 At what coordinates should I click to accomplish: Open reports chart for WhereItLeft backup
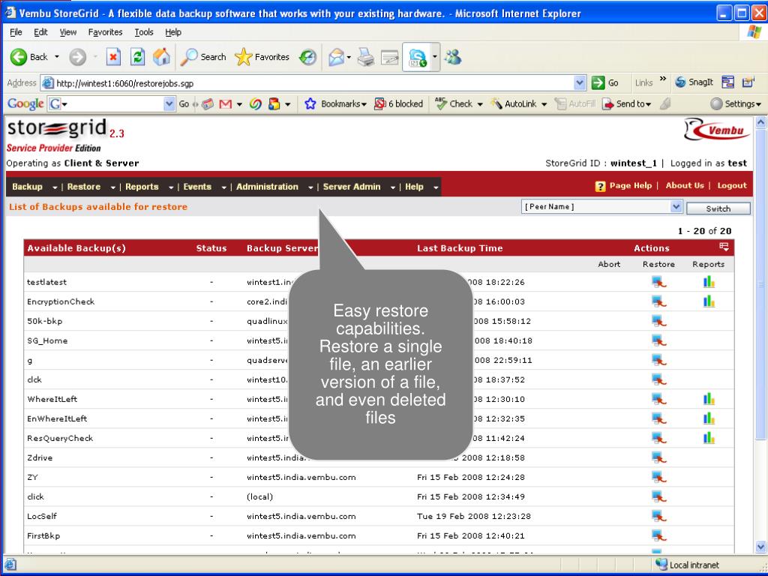[709, 399]
